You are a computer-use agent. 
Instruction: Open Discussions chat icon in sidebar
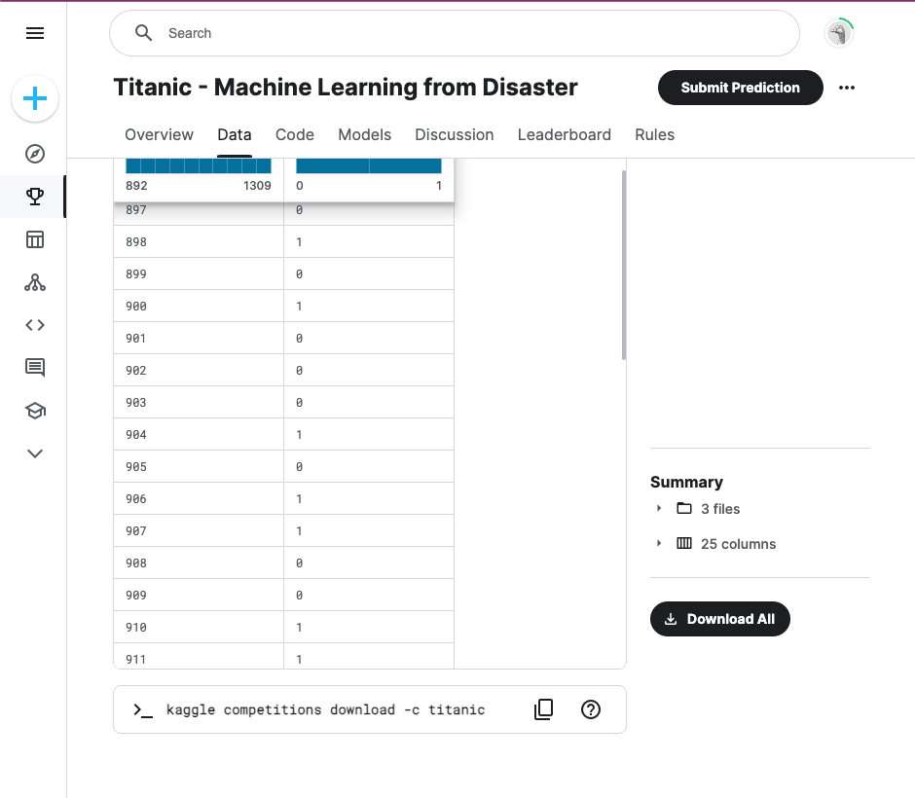[x=35, y=368]
